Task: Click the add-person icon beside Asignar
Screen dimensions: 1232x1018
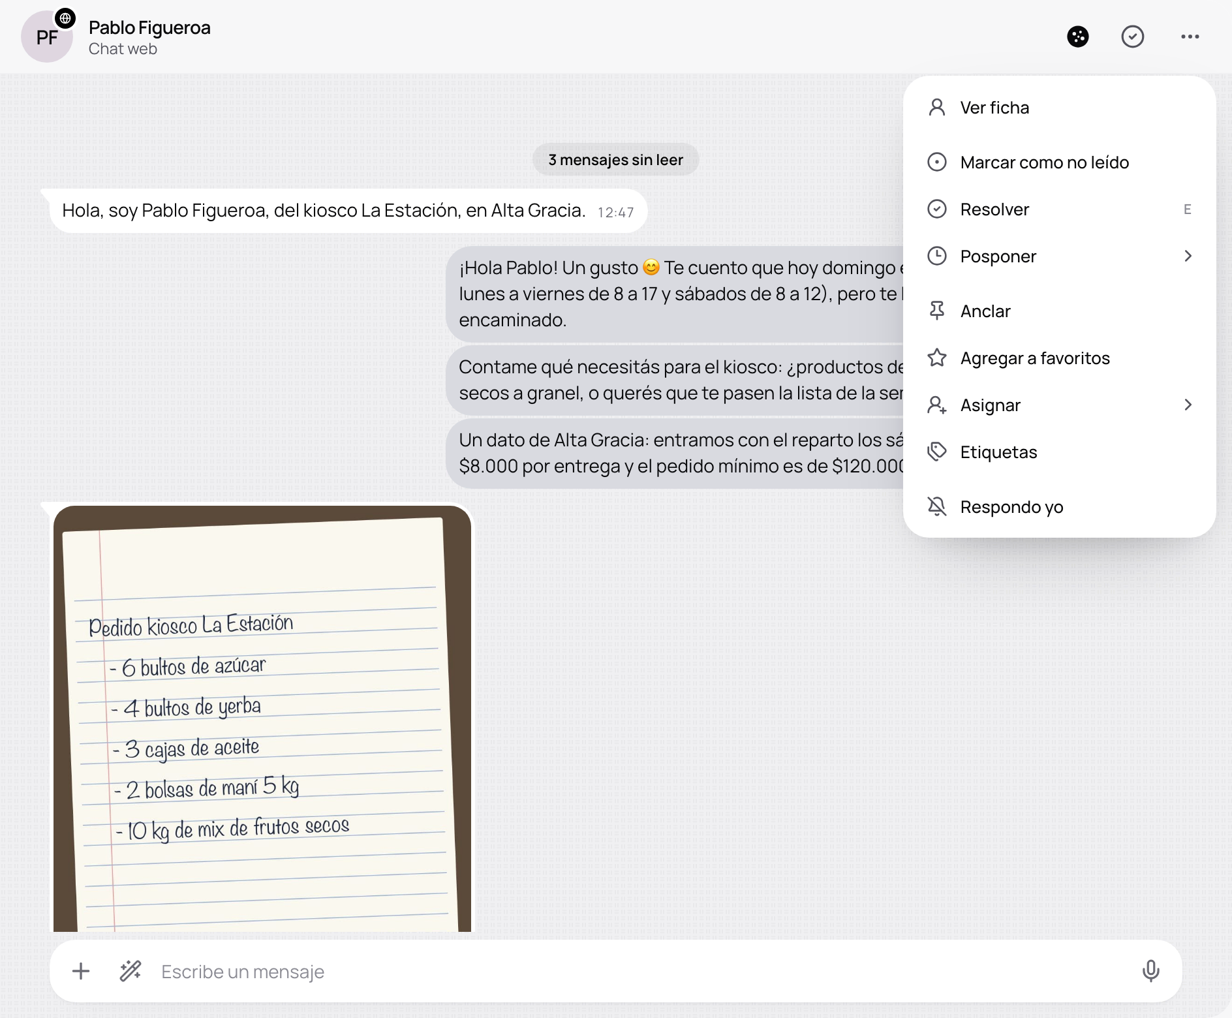Action: click(x=937, y=405)
